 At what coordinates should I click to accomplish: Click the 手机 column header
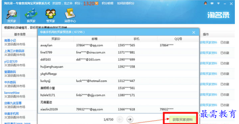[x=136, y=39]
